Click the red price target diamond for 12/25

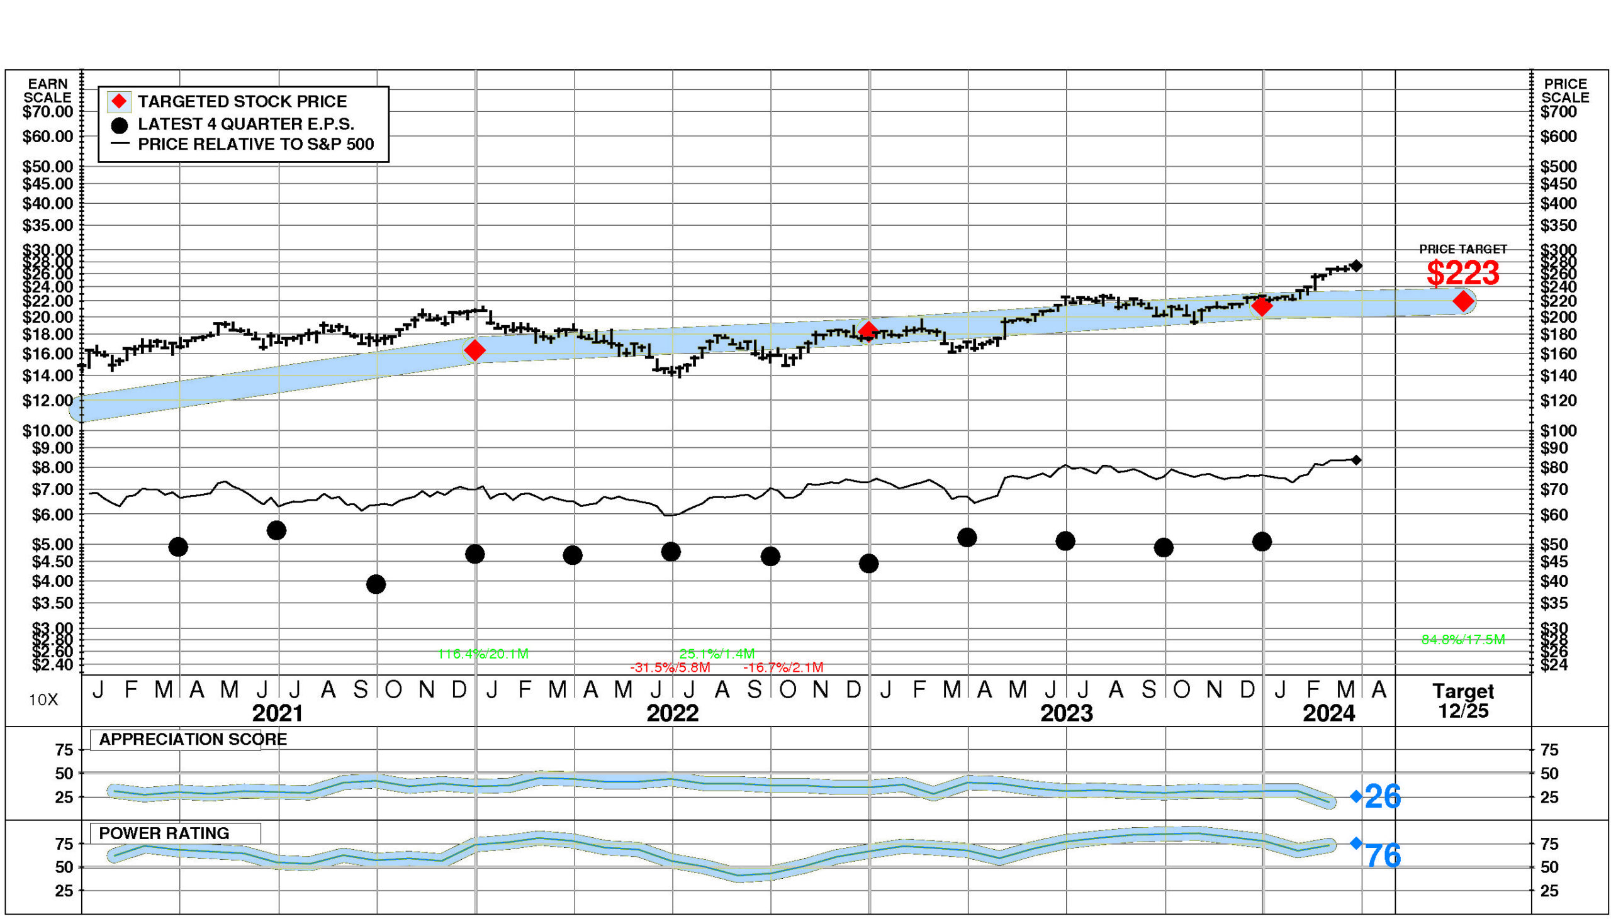click(1463, 302)
